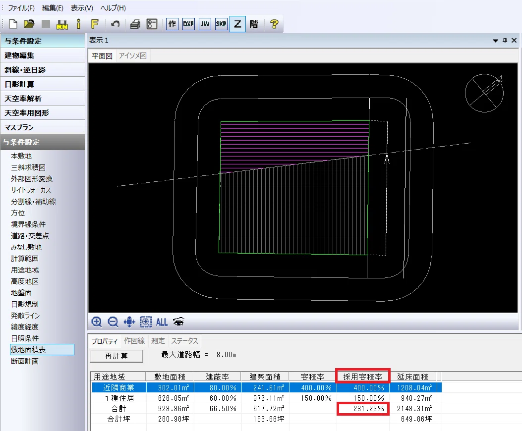Select 三斜求積図 in the side list
This screenshot has width=522, height=431.
tap(28, 167)
